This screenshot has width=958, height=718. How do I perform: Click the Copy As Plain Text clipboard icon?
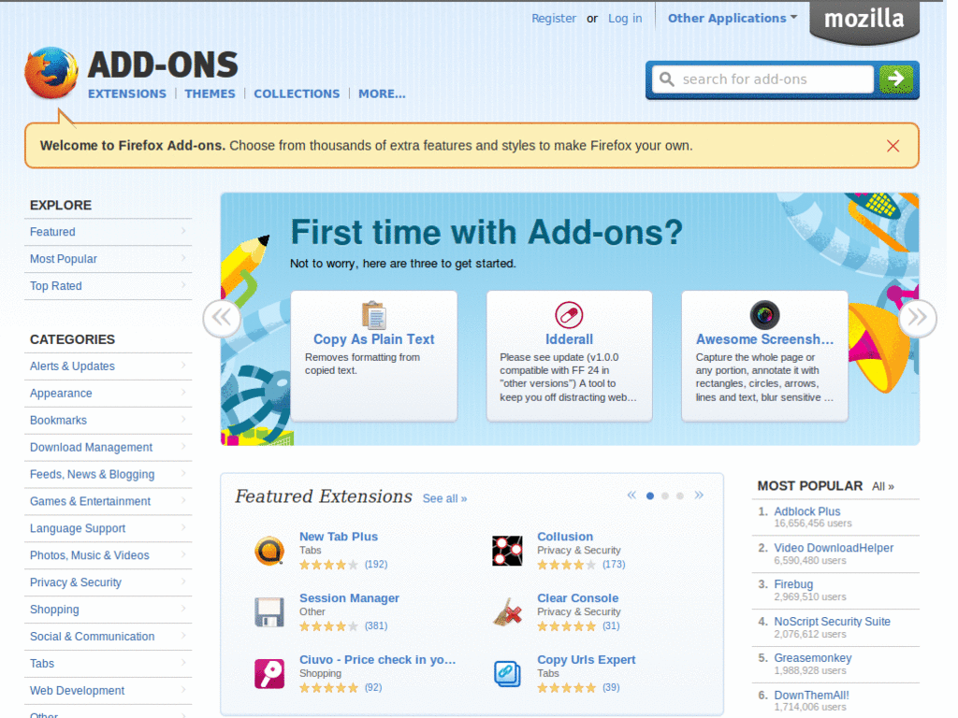(373, 315)
